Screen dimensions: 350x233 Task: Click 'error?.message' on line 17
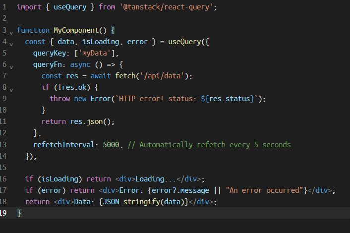(x=180, y=190)
